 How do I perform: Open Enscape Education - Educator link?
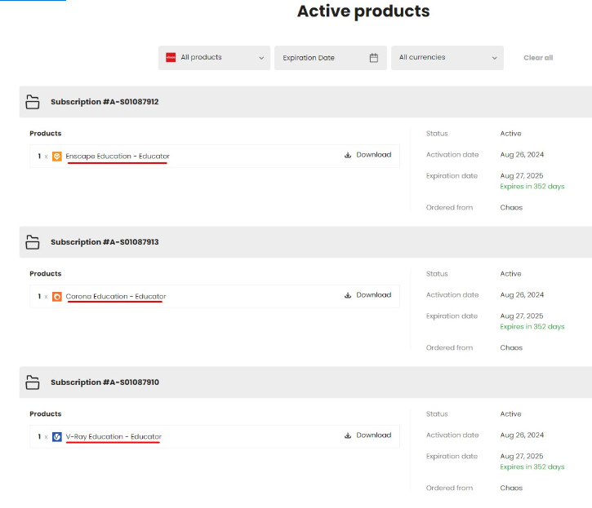(118, 156)
